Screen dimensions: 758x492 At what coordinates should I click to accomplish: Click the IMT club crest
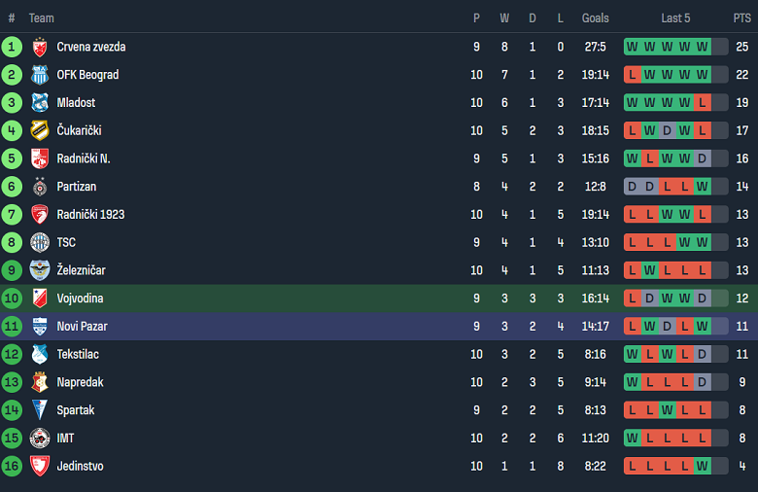(x=40, y=439)
